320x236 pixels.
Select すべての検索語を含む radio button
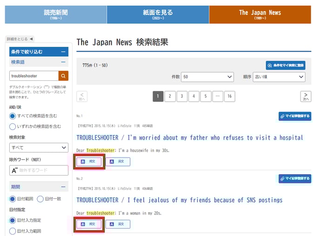[x=13, y=116]
